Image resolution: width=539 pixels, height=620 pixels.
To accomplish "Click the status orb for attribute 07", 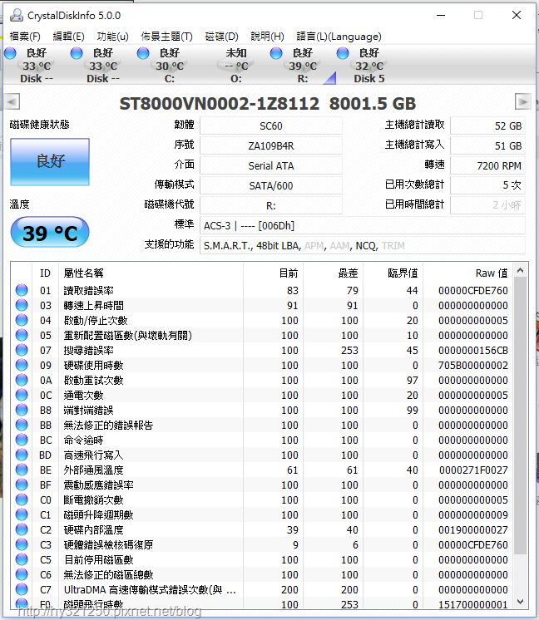I will (x=22, y=351).
